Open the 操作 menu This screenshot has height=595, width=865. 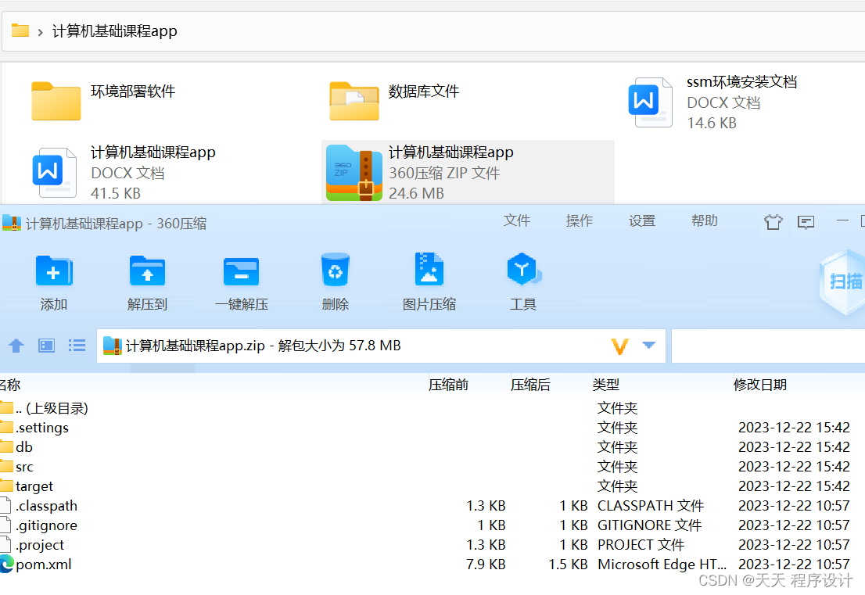pyautogui.click(x=580, y=220)
